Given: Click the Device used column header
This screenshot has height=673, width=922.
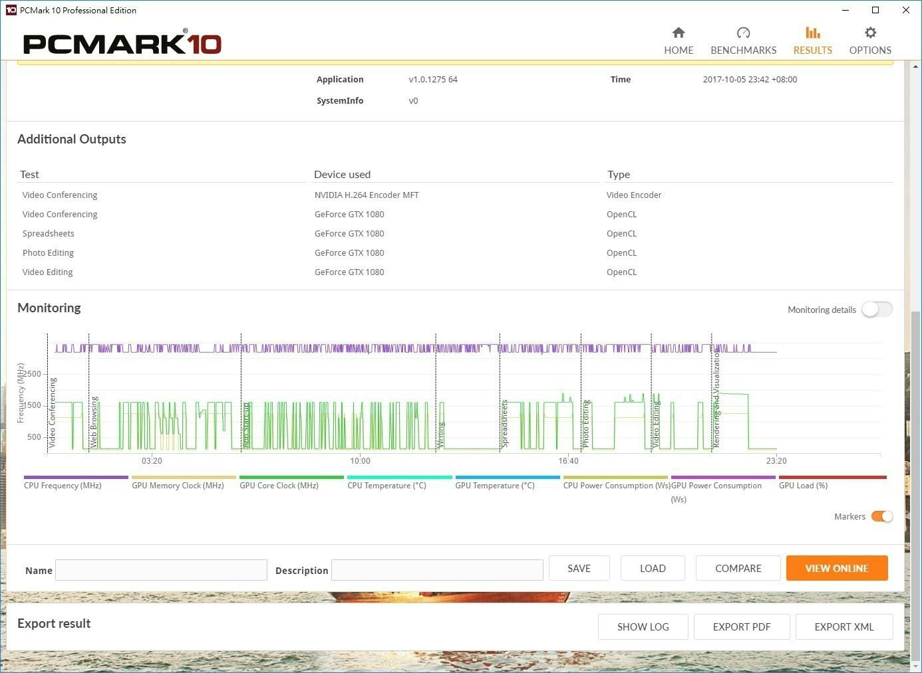Looking at the screenshot, I should pyautogui.click(x=342, y=174).
